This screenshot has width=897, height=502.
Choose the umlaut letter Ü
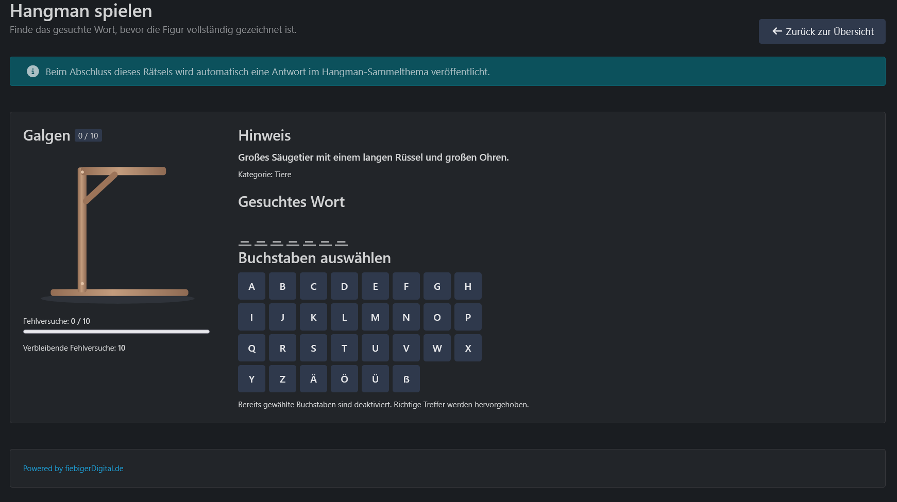(375, 379)
